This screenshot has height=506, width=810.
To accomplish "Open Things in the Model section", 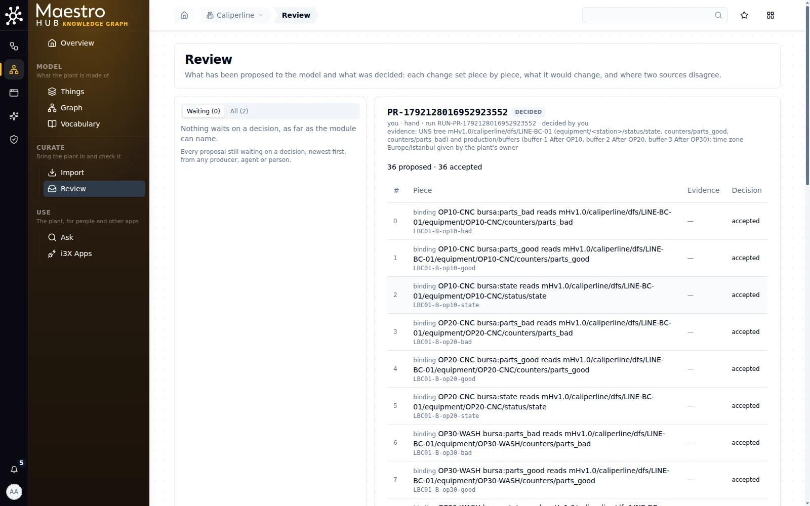I will [94, 92].
